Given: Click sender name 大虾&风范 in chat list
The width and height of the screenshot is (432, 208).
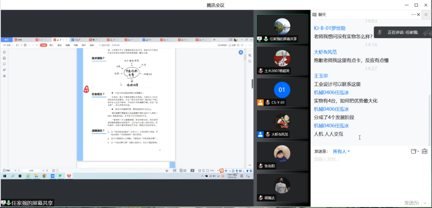Looking at the screenshot, I should tap(325, 52).
